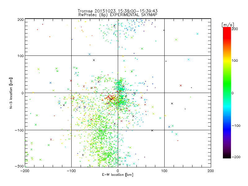Select the "100" label beside the color bar
Screen dimensions: 248x186
[235, 60]
